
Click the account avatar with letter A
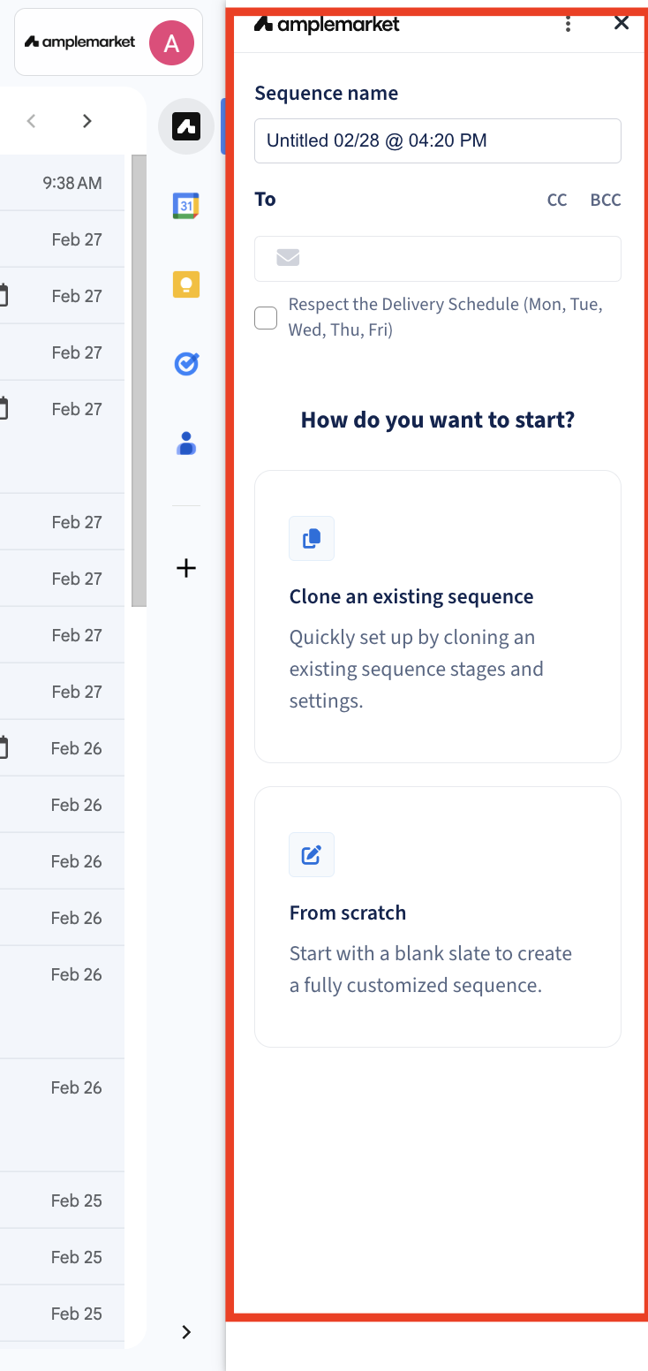pos(171,42)
